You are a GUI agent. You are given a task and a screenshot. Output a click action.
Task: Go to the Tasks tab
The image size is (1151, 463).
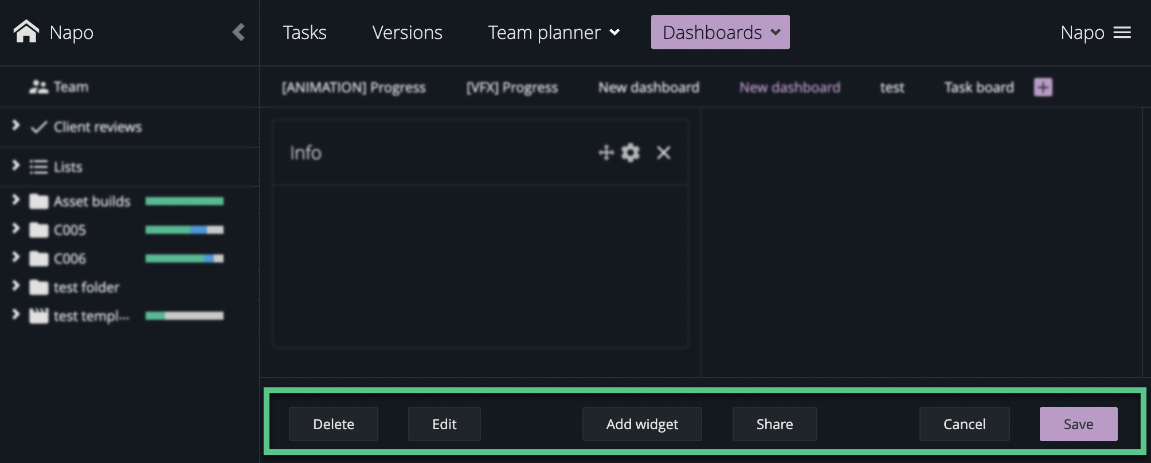[x=304, y=33]
